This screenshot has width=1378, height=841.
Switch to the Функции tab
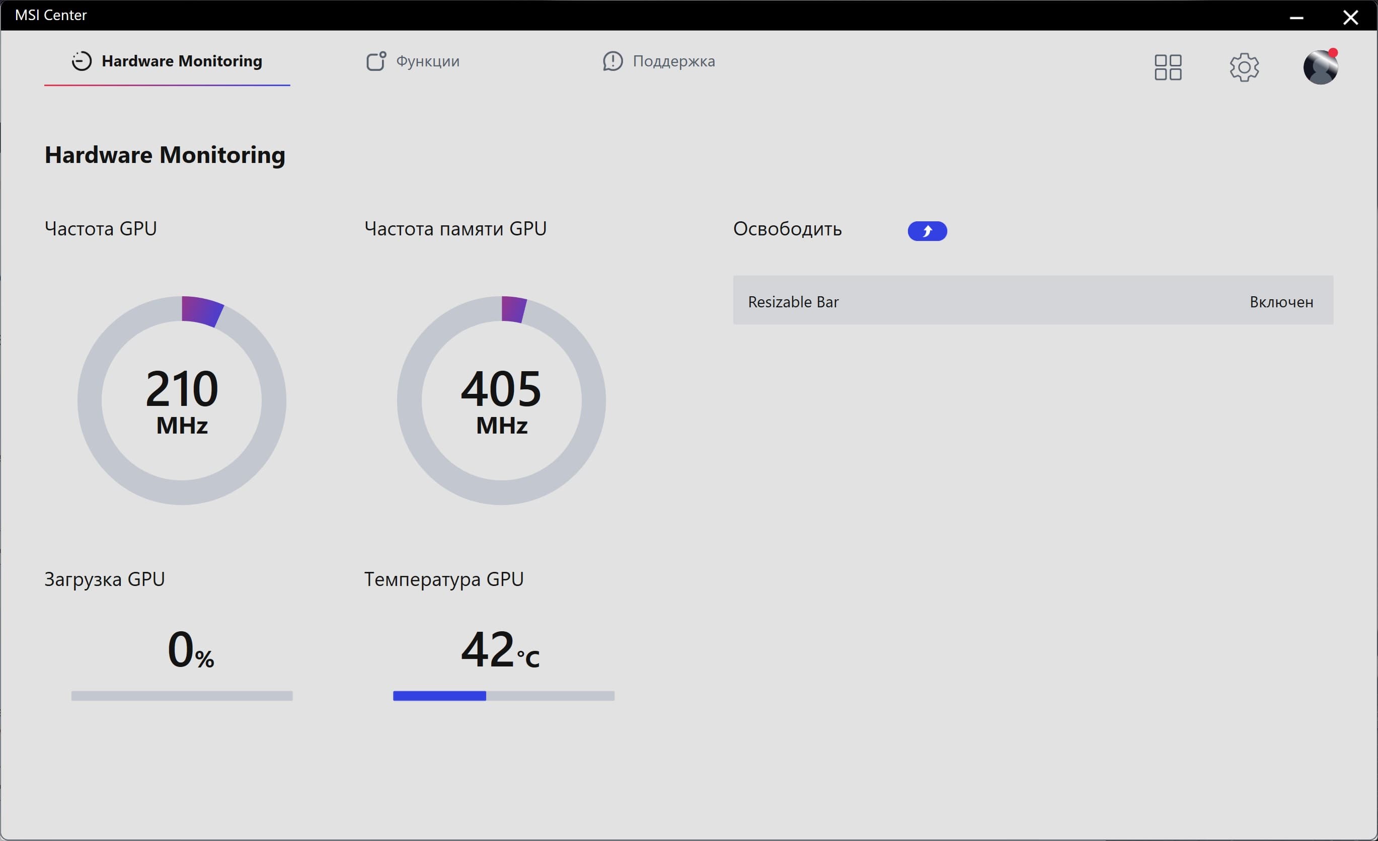(x=427, y=61)
